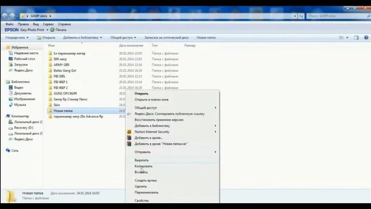The image size is (371, 209).
Task: Expand Norton Internet Security submenu arrow
Action: [215, 132]
